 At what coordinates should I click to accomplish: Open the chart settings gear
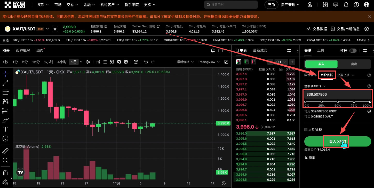click(126, 62)
